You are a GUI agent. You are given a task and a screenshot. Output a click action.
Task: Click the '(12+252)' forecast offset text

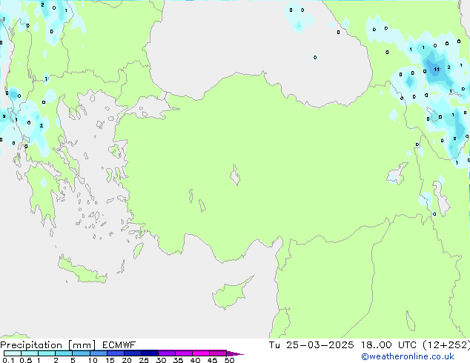click(x=446, y=345)
